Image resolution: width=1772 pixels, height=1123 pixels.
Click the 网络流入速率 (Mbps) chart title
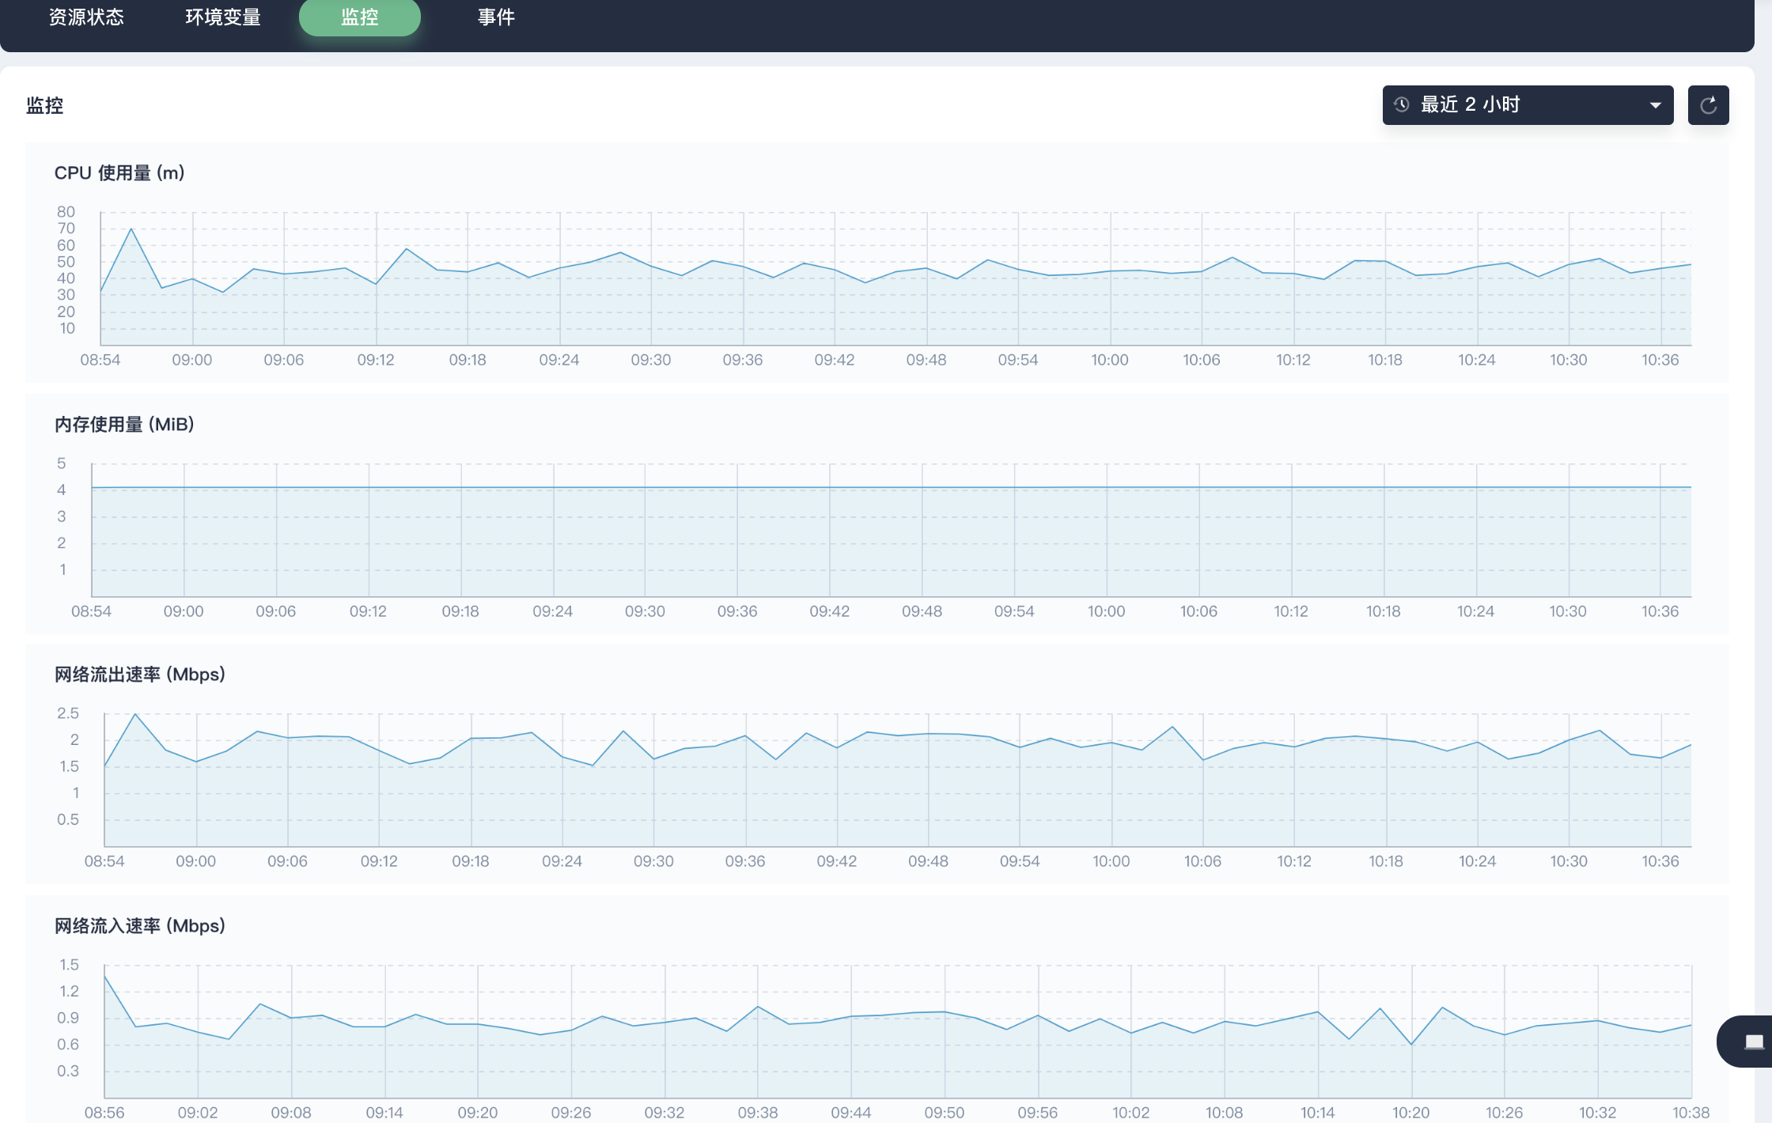(140, 925)
